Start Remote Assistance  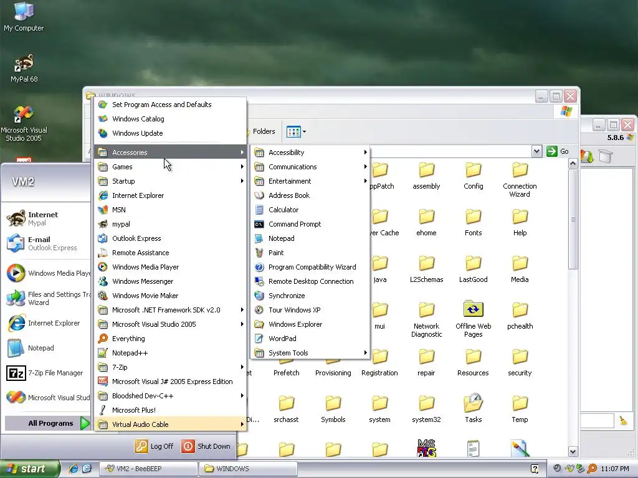pos(171,253)
